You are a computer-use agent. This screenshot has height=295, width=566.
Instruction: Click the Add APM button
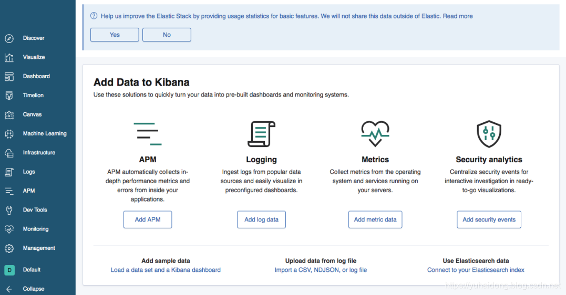point(148,219)
